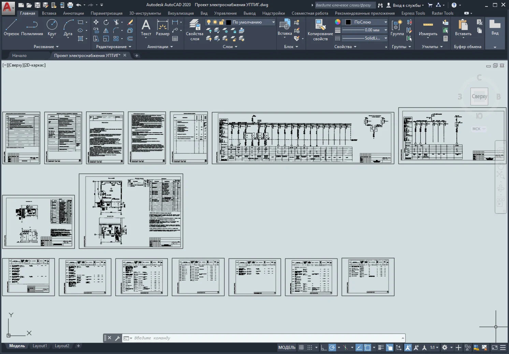Toggle lineweight display in status bar

pyautogui.click(x=381, y=348)
